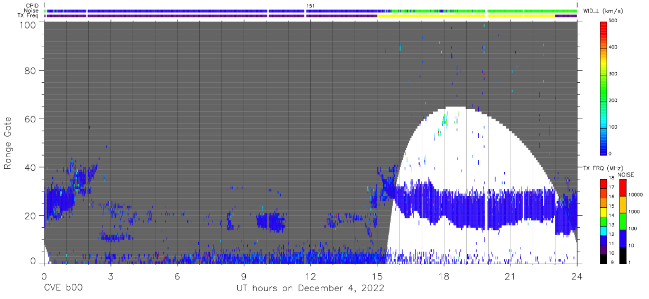Click the 'WID⊥ (km/s)' colorbar title
This screenshot has width=649, height=299.
[x=604, y=11]
